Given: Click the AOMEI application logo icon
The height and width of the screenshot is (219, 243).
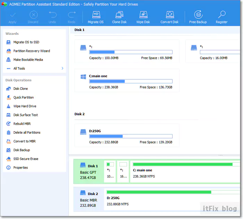Looking at the screenshot, I should [4, 4].
